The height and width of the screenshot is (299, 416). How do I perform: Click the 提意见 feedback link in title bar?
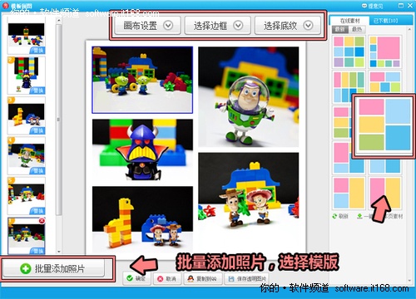coord(373,6)
